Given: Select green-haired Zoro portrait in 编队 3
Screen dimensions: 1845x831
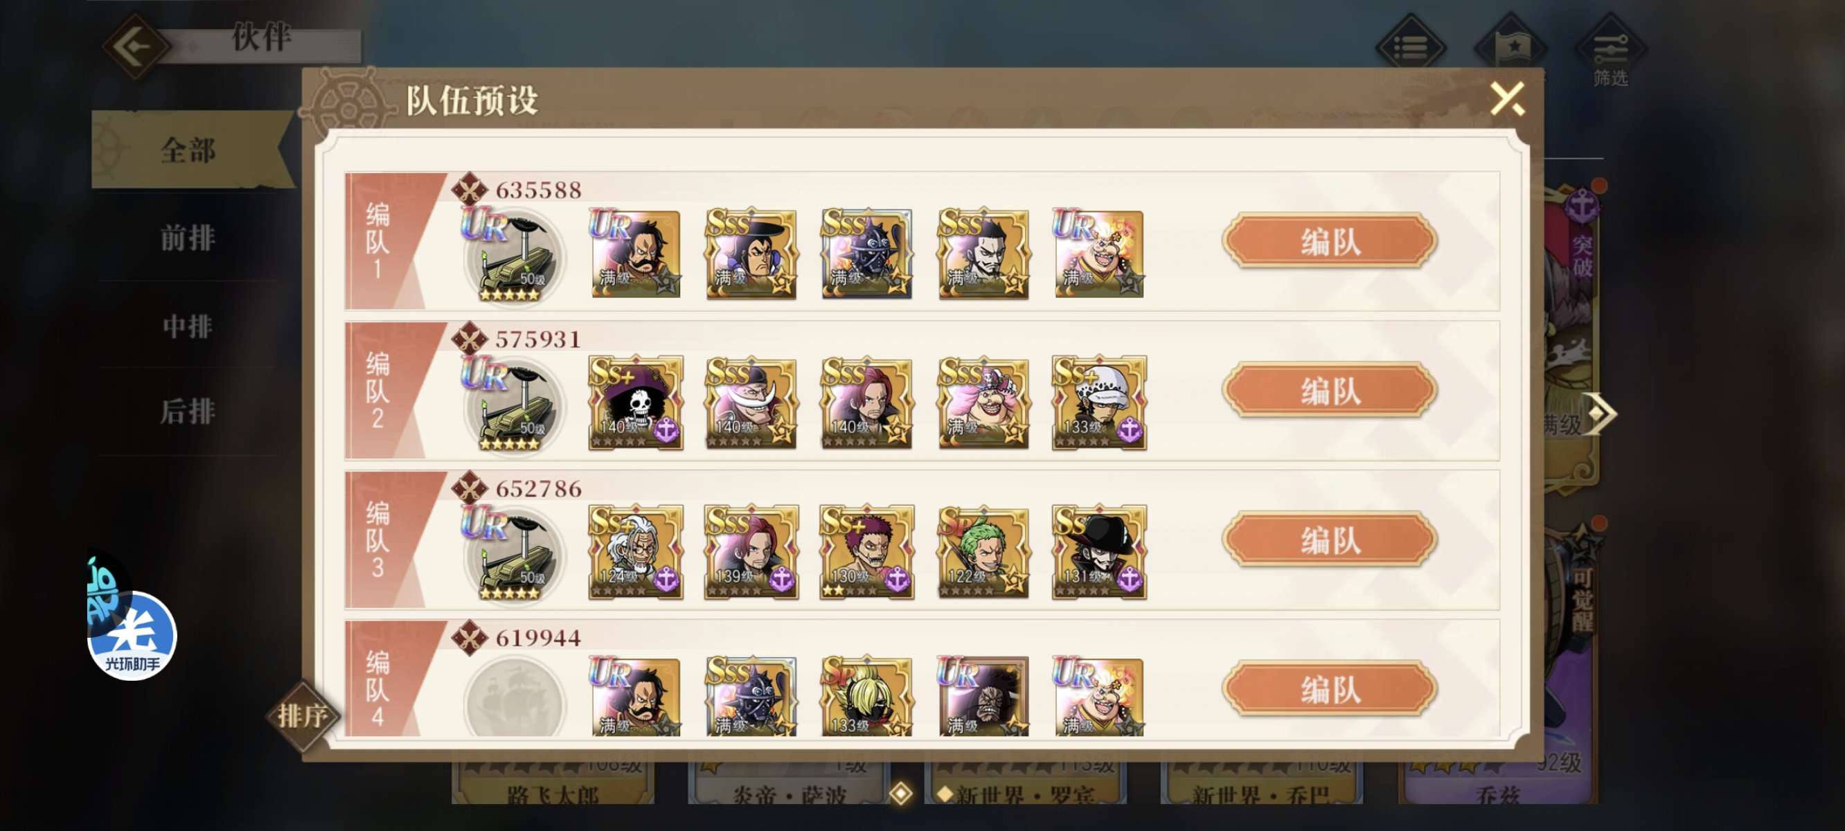Looking at the screenshot, I should coord(983,553).
